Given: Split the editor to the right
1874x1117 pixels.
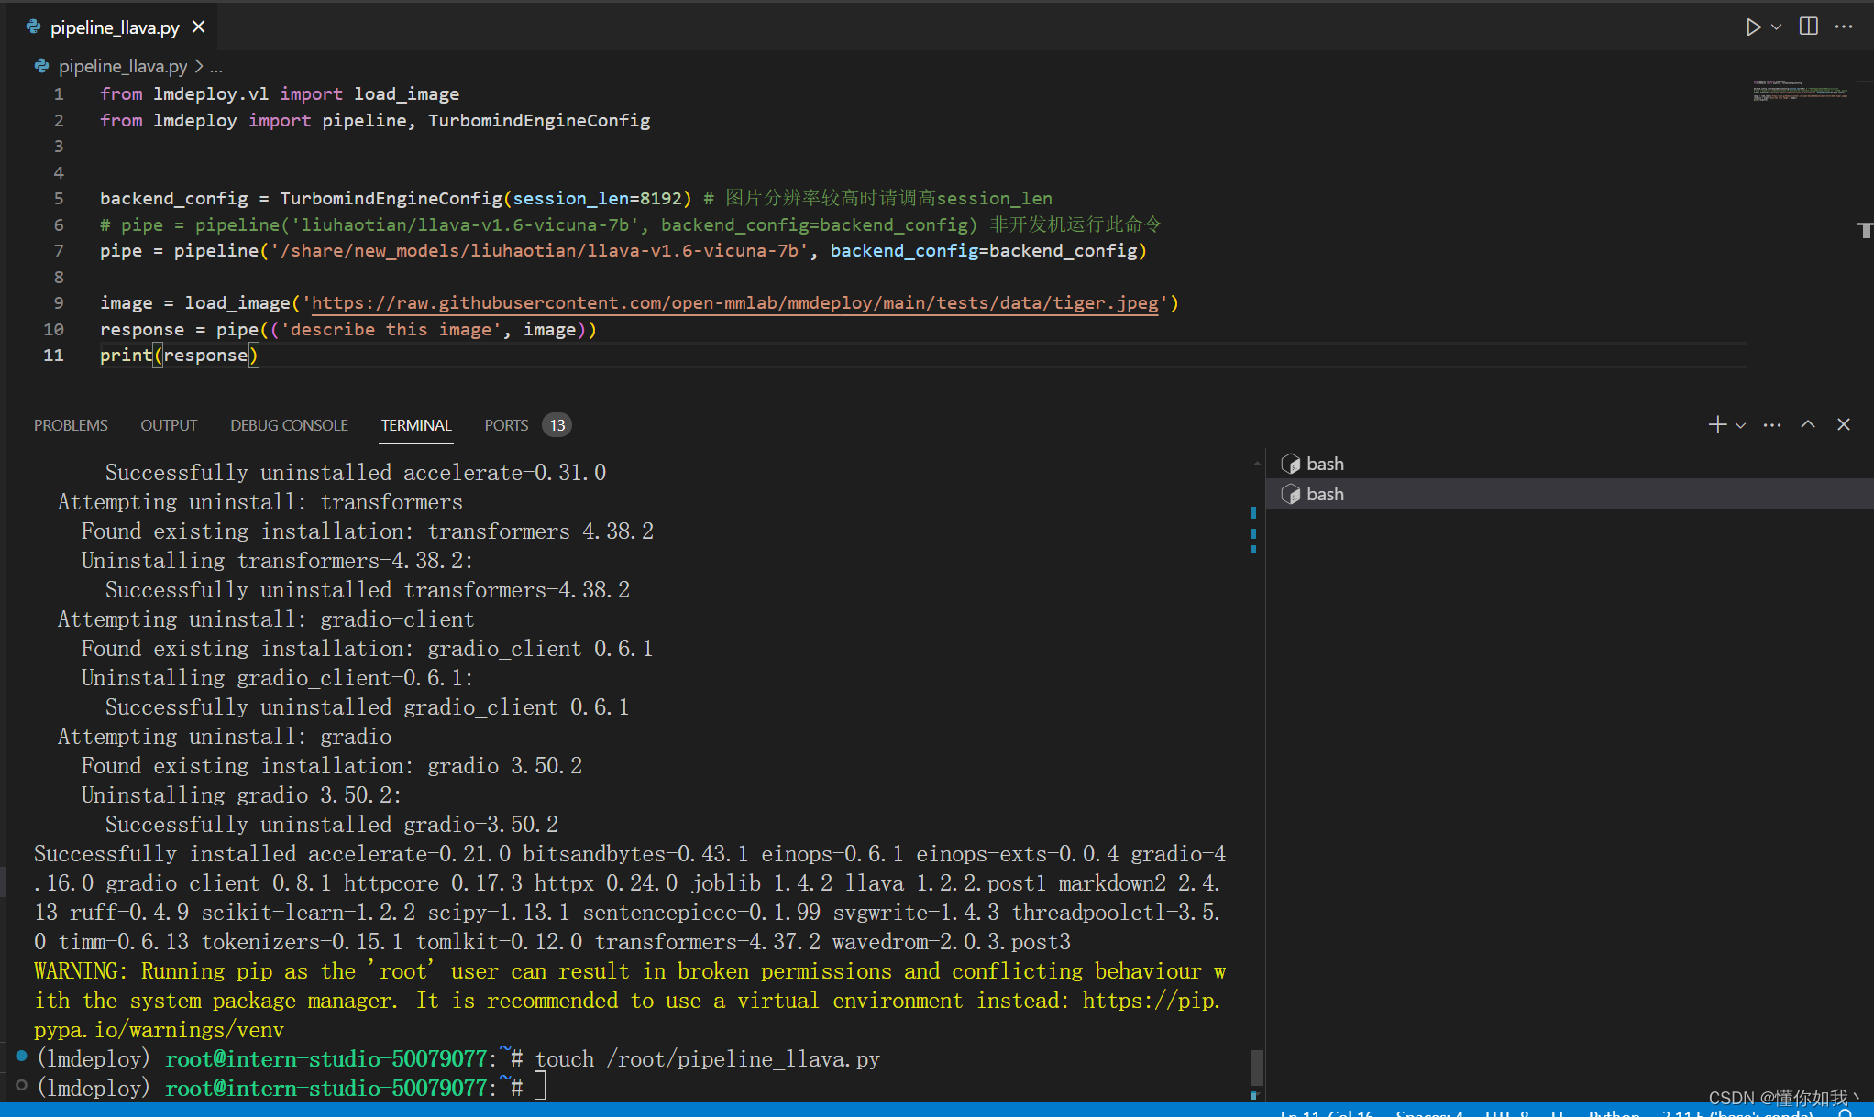Looking at the screenshot, I should coord(1809,27).
